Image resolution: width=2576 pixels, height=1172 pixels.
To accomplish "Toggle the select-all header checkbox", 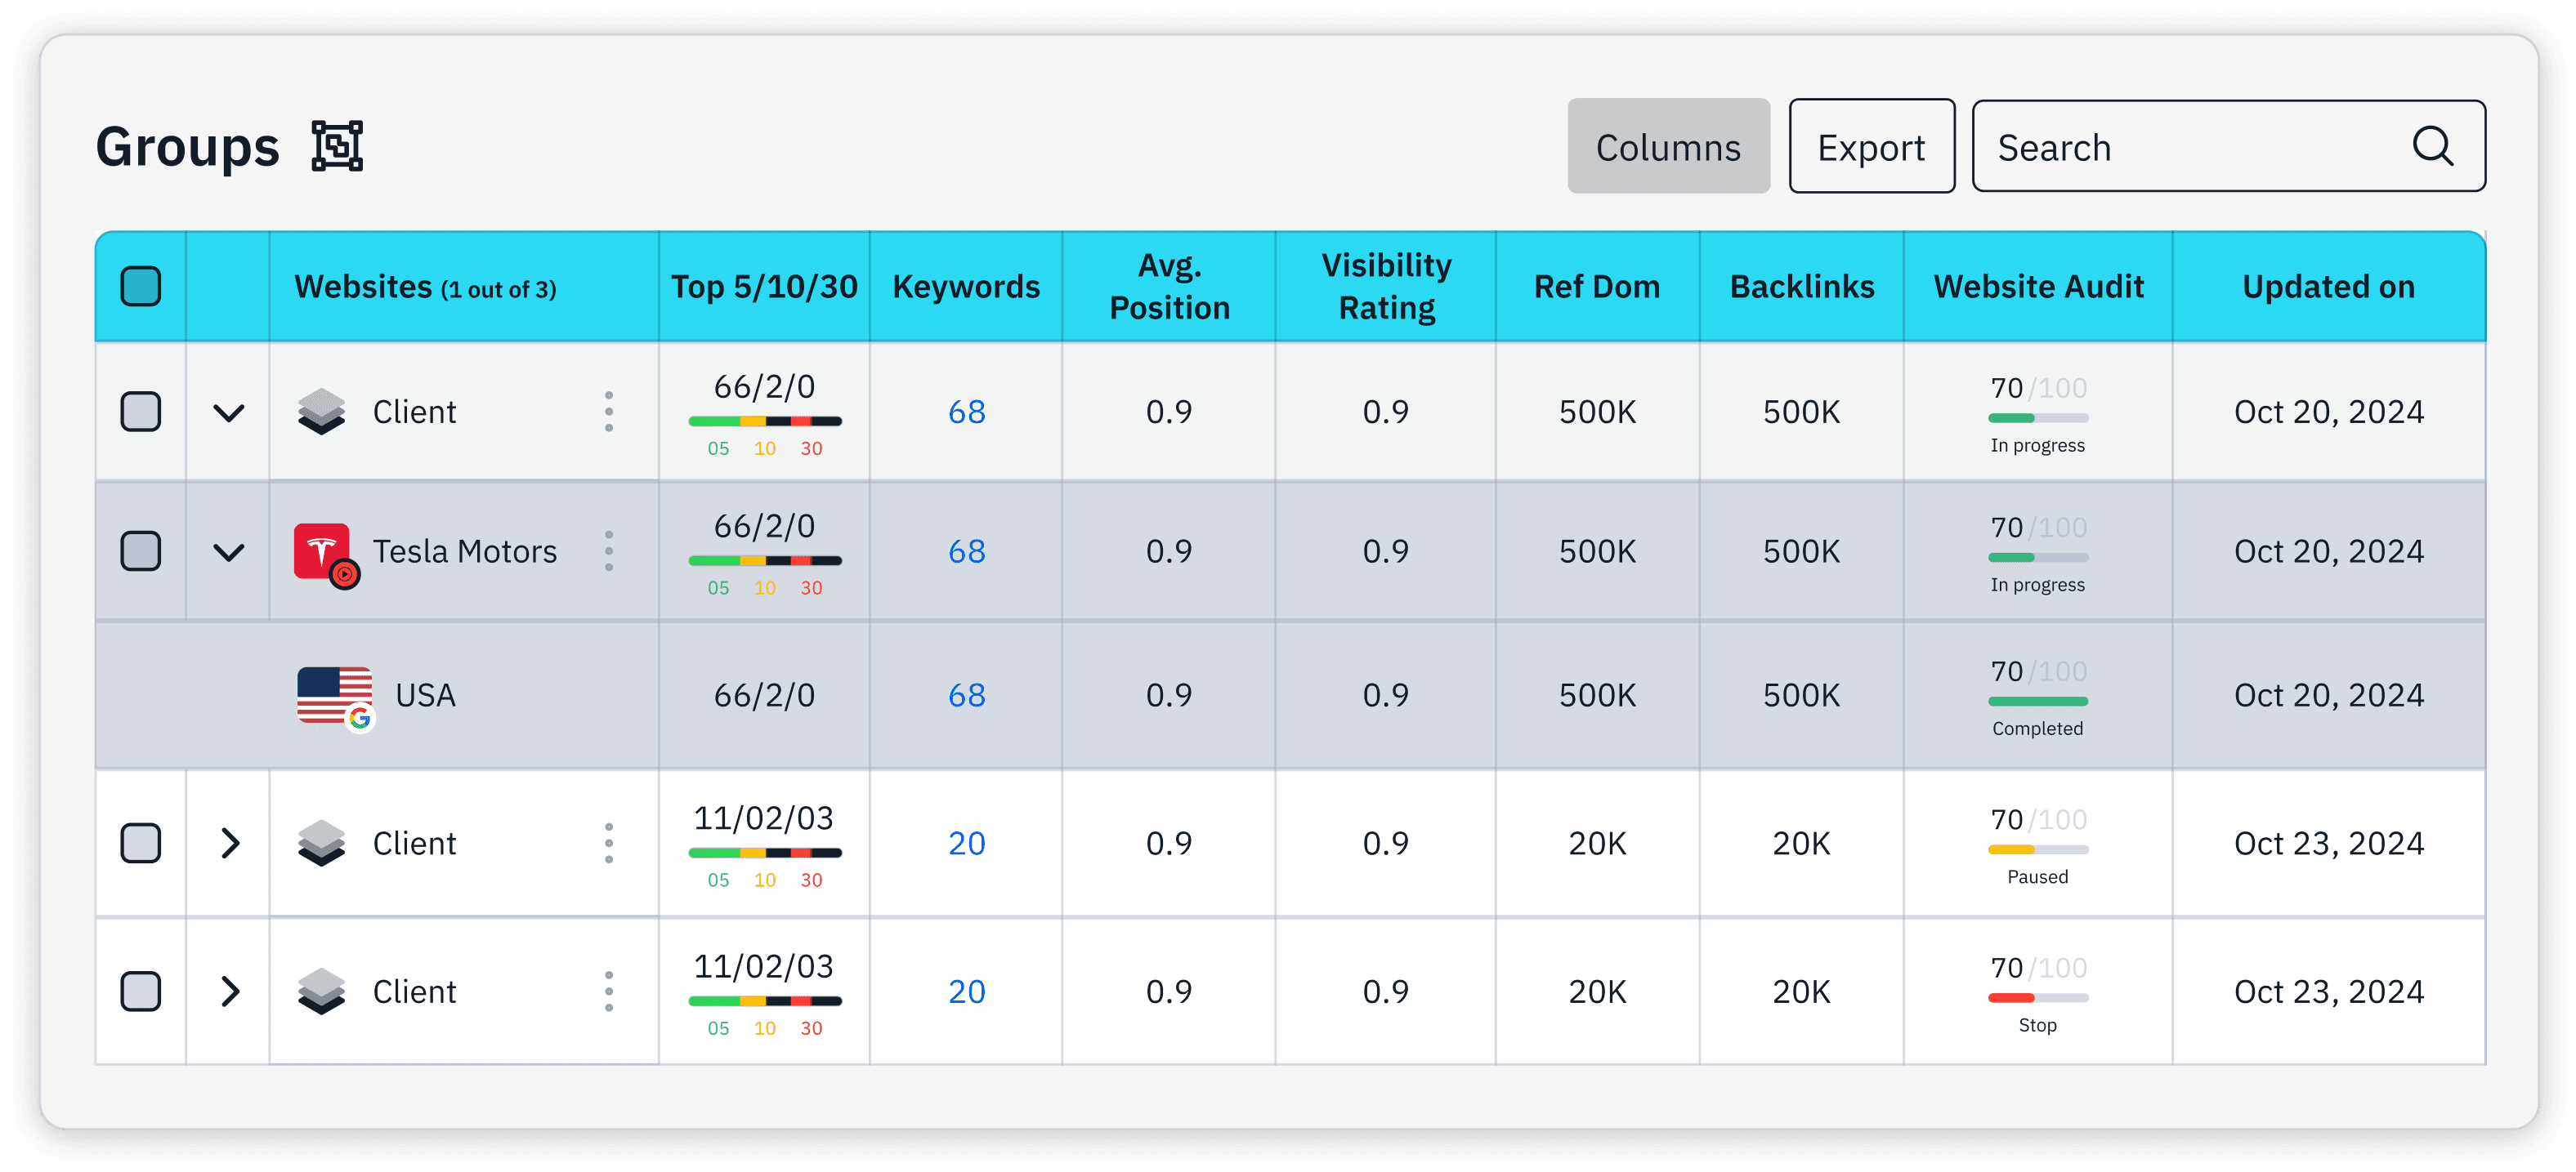I will [140, 287].
